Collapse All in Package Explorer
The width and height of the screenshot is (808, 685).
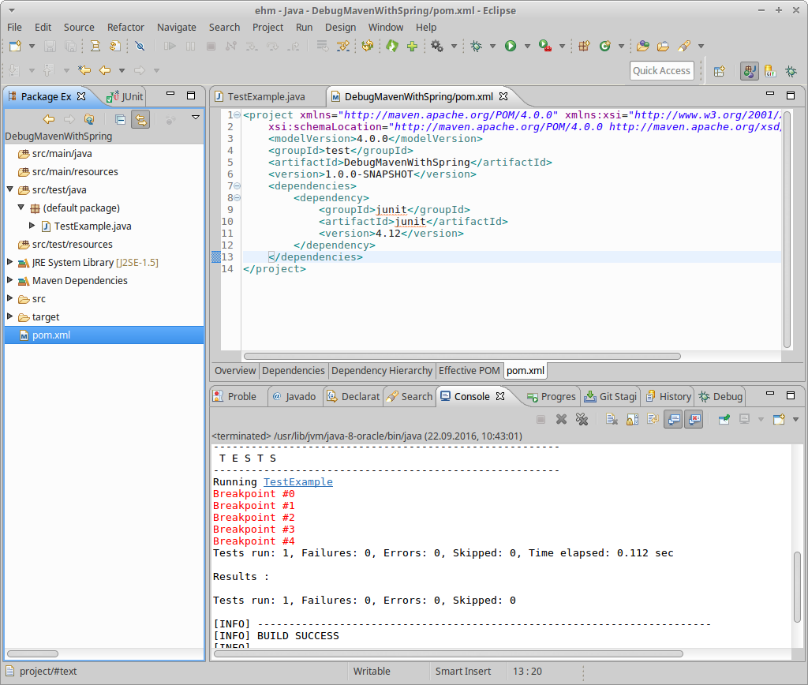click(120, 119)
